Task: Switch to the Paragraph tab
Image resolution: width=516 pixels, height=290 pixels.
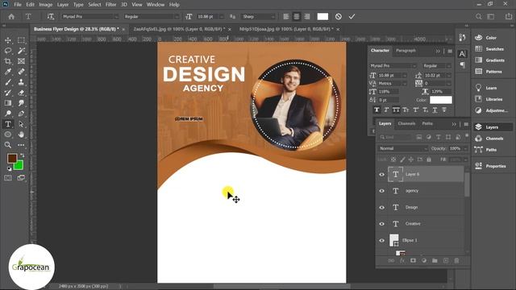Action: 406,51
